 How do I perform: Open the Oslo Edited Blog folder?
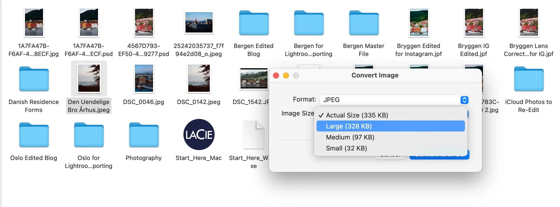coord(34,135)
